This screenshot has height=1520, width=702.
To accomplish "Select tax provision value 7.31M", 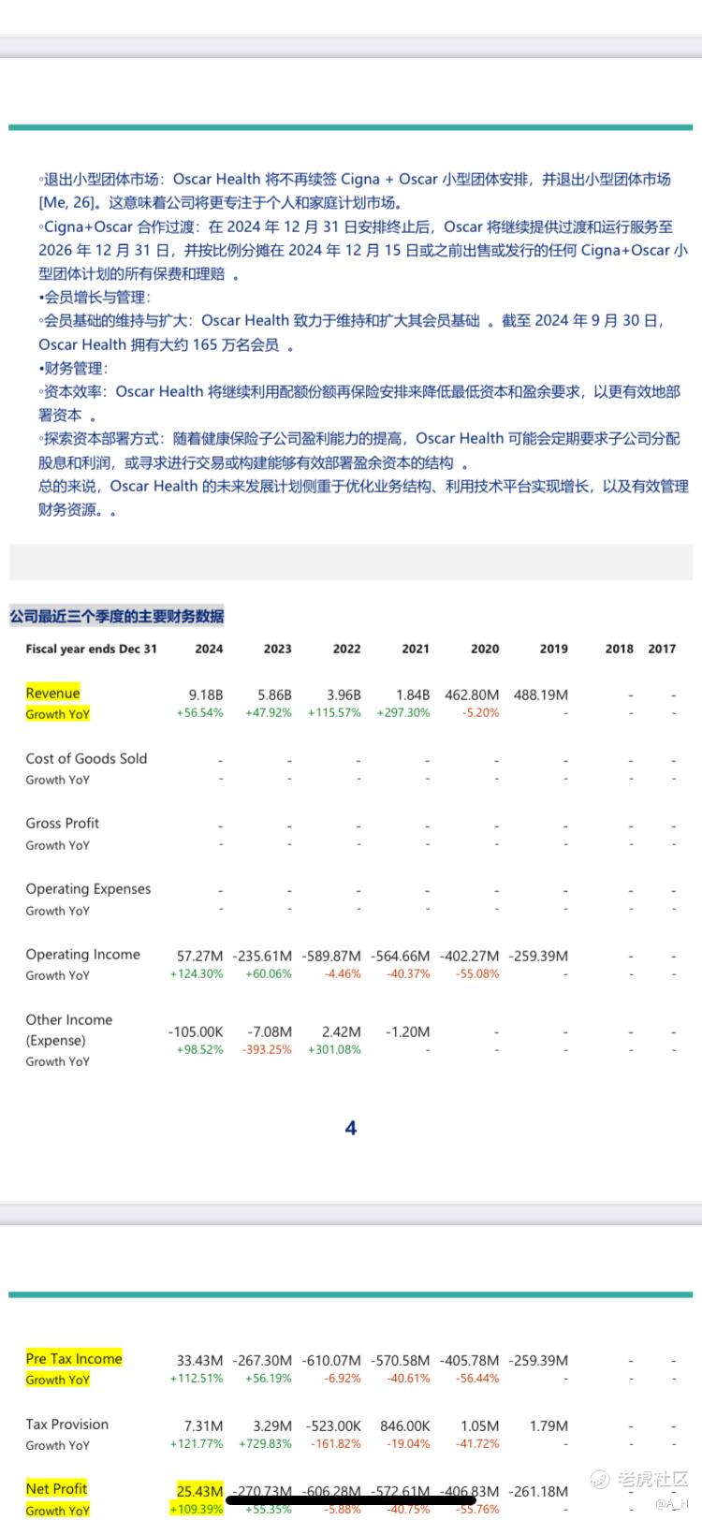I will tap(204, 1426).
